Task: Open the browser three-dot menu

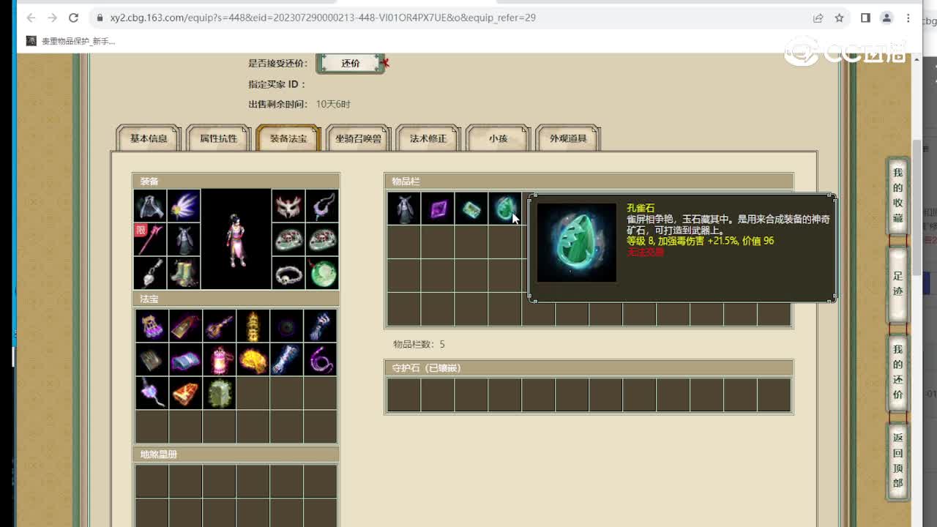Action: (x=908, y=18)
